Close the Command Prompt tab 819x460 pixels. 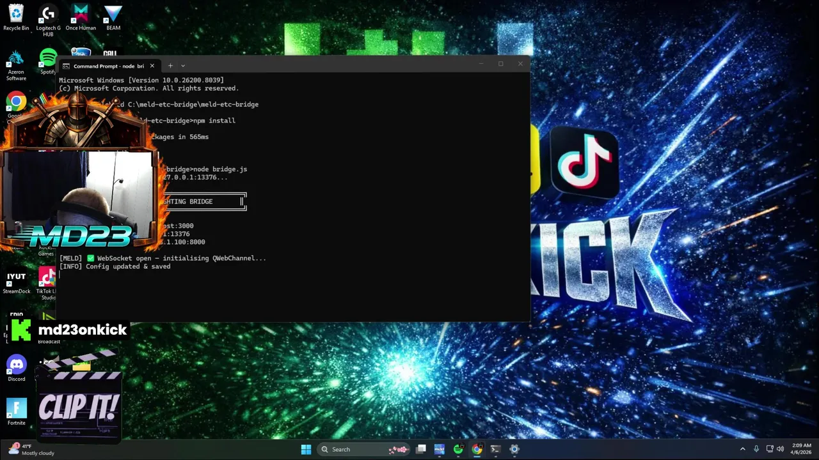152,66
